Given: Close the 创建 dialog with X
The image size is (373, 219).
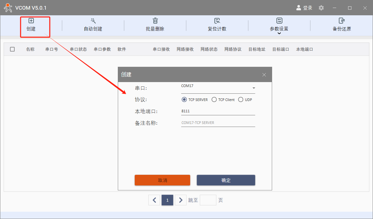Looking at the screenshot, I should (264, 75).
